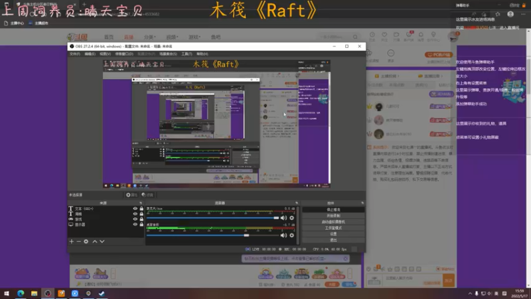Click the source 属性 properties button
This screenshot has height=299, width=531.
131,195
